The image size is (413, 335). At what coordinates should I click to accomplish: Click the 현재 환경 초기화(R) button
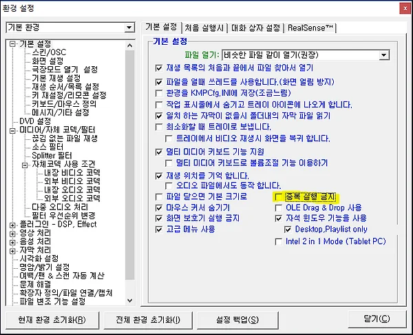(x=53, y=319)
